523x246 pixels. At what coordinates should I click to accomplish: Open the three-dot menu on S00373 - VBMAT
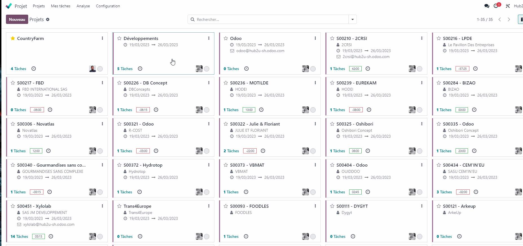[x=315, y=165]
